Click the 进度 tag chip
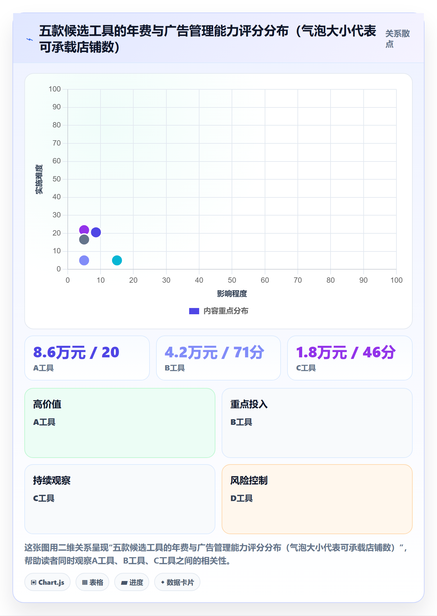The image size is (437, 616). (x=132, y=582)
